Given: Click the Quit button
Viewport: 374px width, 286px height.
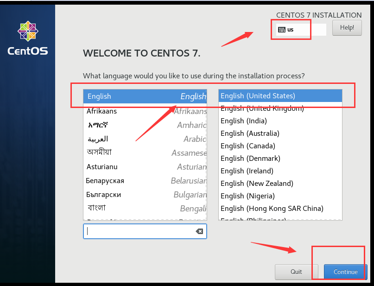Looking at the screenshot, I should (x=297, y=272).
